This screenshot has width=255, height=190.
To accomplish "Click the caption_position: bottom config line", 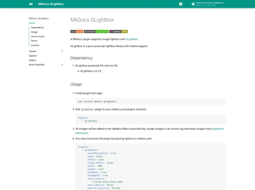I will (x=104, y=188).
